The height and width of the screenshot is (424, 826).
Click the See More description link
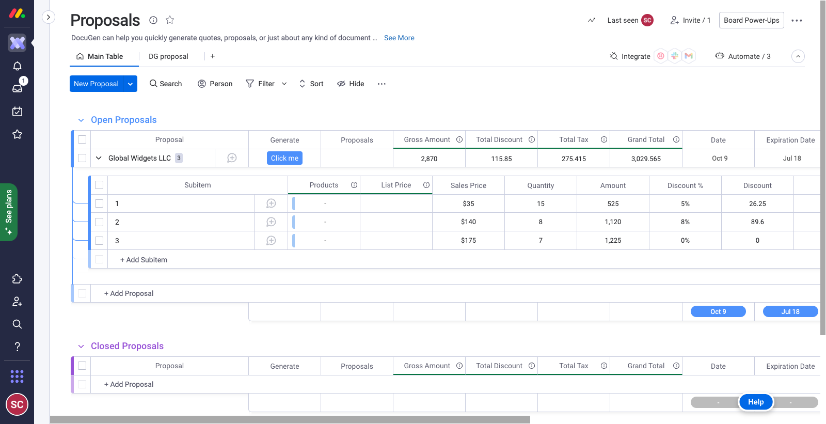(x=399, y=38)
